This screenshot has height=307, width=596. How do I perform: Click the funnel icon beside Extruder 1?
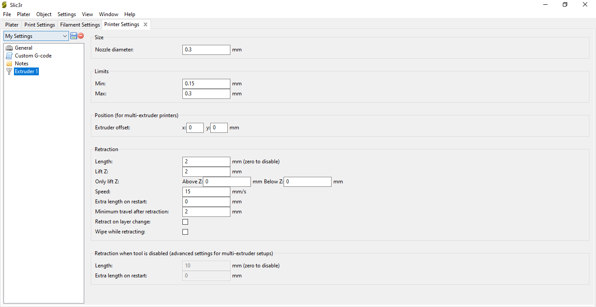pyautogui.click(x=9, y=71)
